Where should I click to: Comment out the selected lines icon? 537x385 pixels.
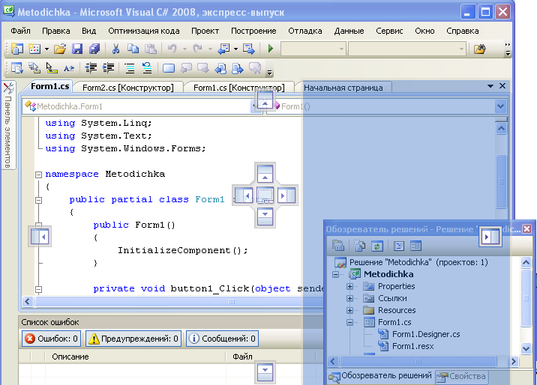130,68
